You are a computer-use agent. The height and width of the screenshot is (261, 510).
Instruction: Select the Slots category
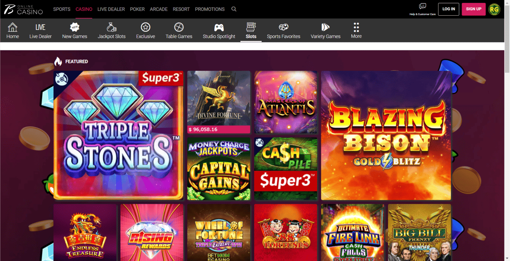click(251, 31)
